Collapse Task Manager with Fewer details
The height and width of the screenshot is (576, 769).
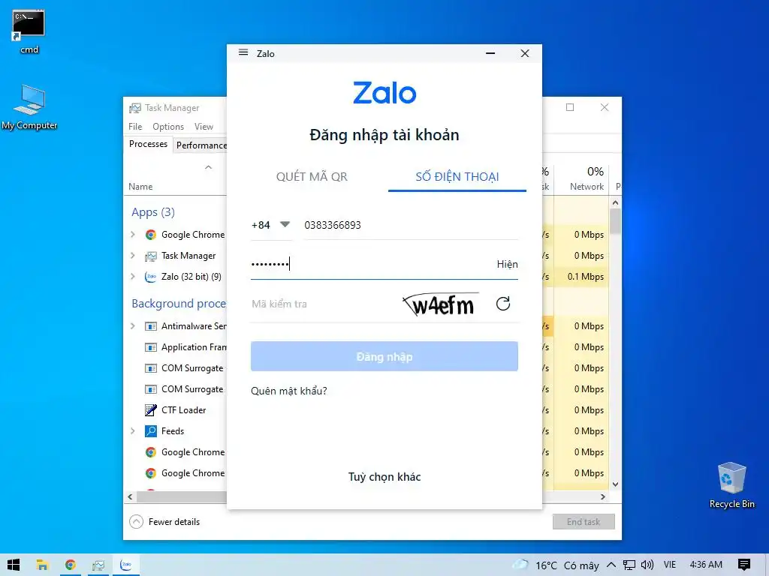(164, 522)
